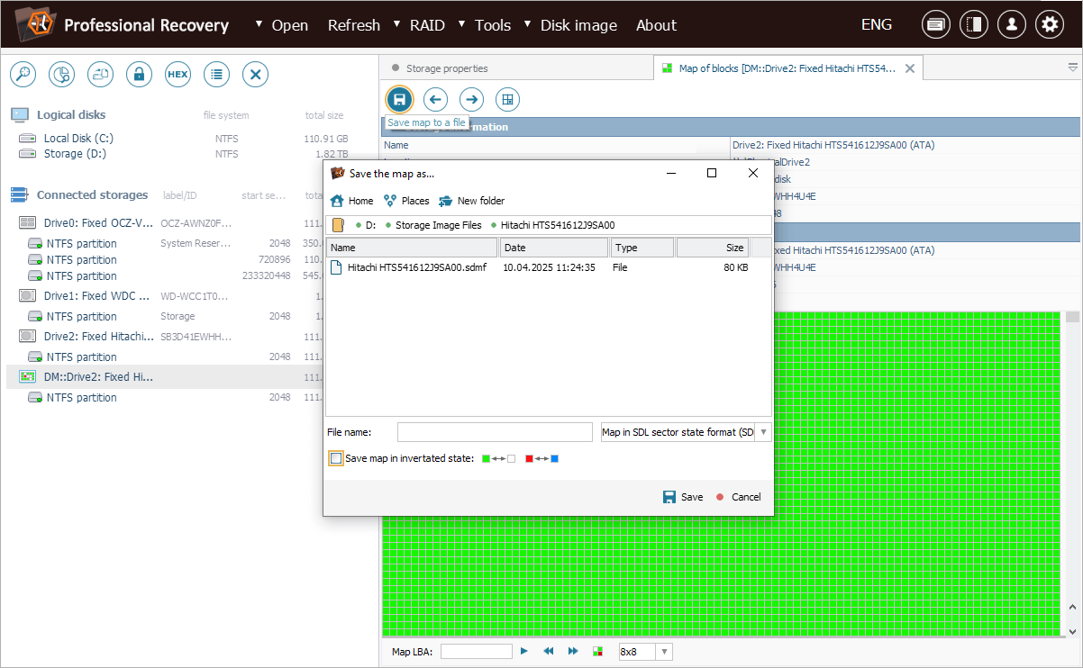Go to the previous map position arrow
The height and width of the screenshot is (668, 1083).
(435, 99)
